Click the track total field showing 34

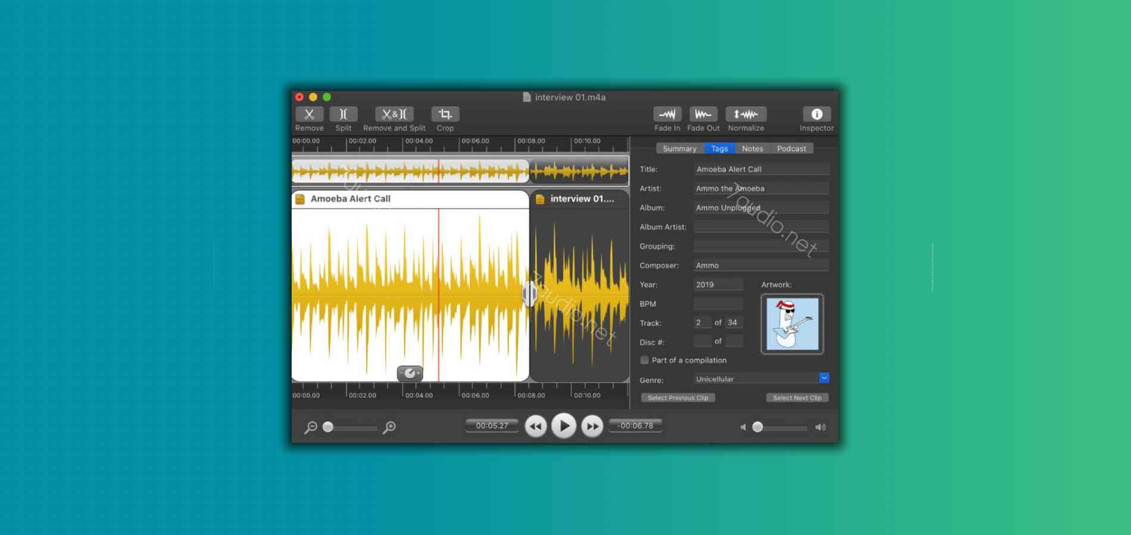(x=735, y=323)
